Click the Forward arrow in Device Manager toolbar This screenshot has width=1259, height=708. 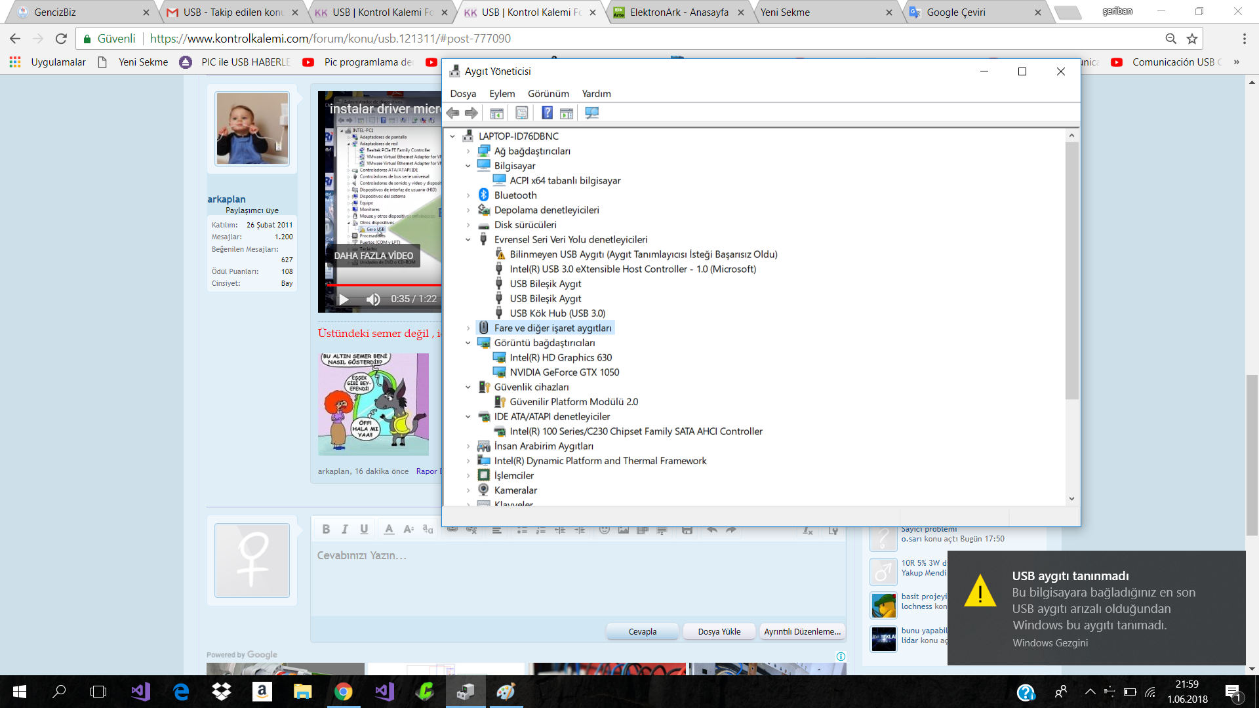(471, 113)
